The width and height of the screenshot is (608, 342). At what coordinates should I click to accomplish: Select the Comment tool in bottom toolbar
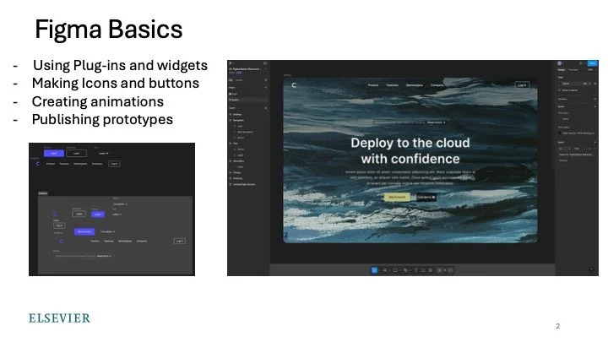[423, 270]
